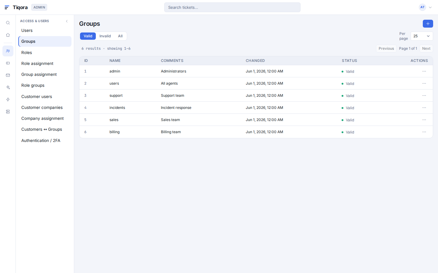Open actions menu for sales group

coord(424,120)
